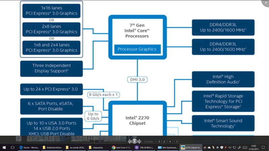Click '6 x SATA Ports, eSATA; Port Disable' box
Image resolution: width=269 pixels, height=151 pixels.
51,106
